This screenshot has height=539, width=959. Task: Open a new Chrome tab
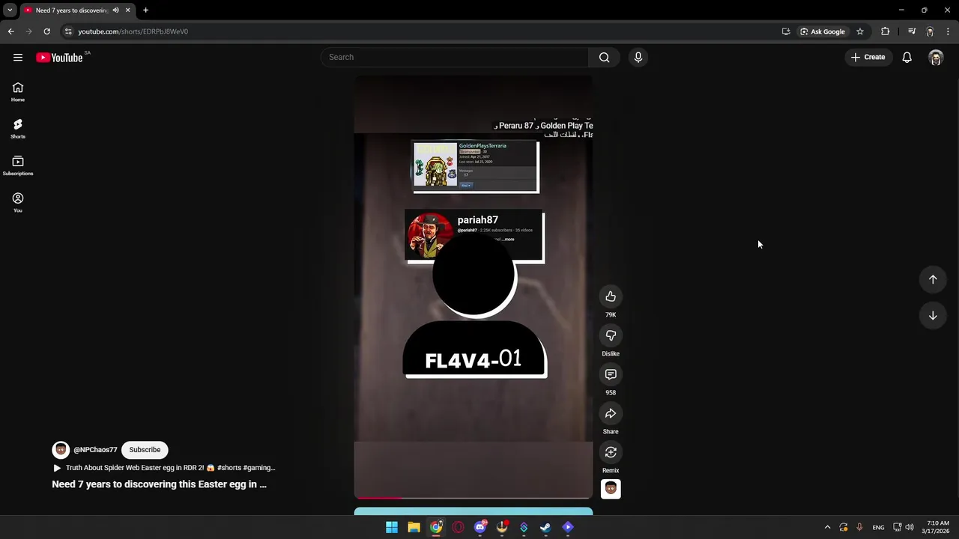click(145, 10)
